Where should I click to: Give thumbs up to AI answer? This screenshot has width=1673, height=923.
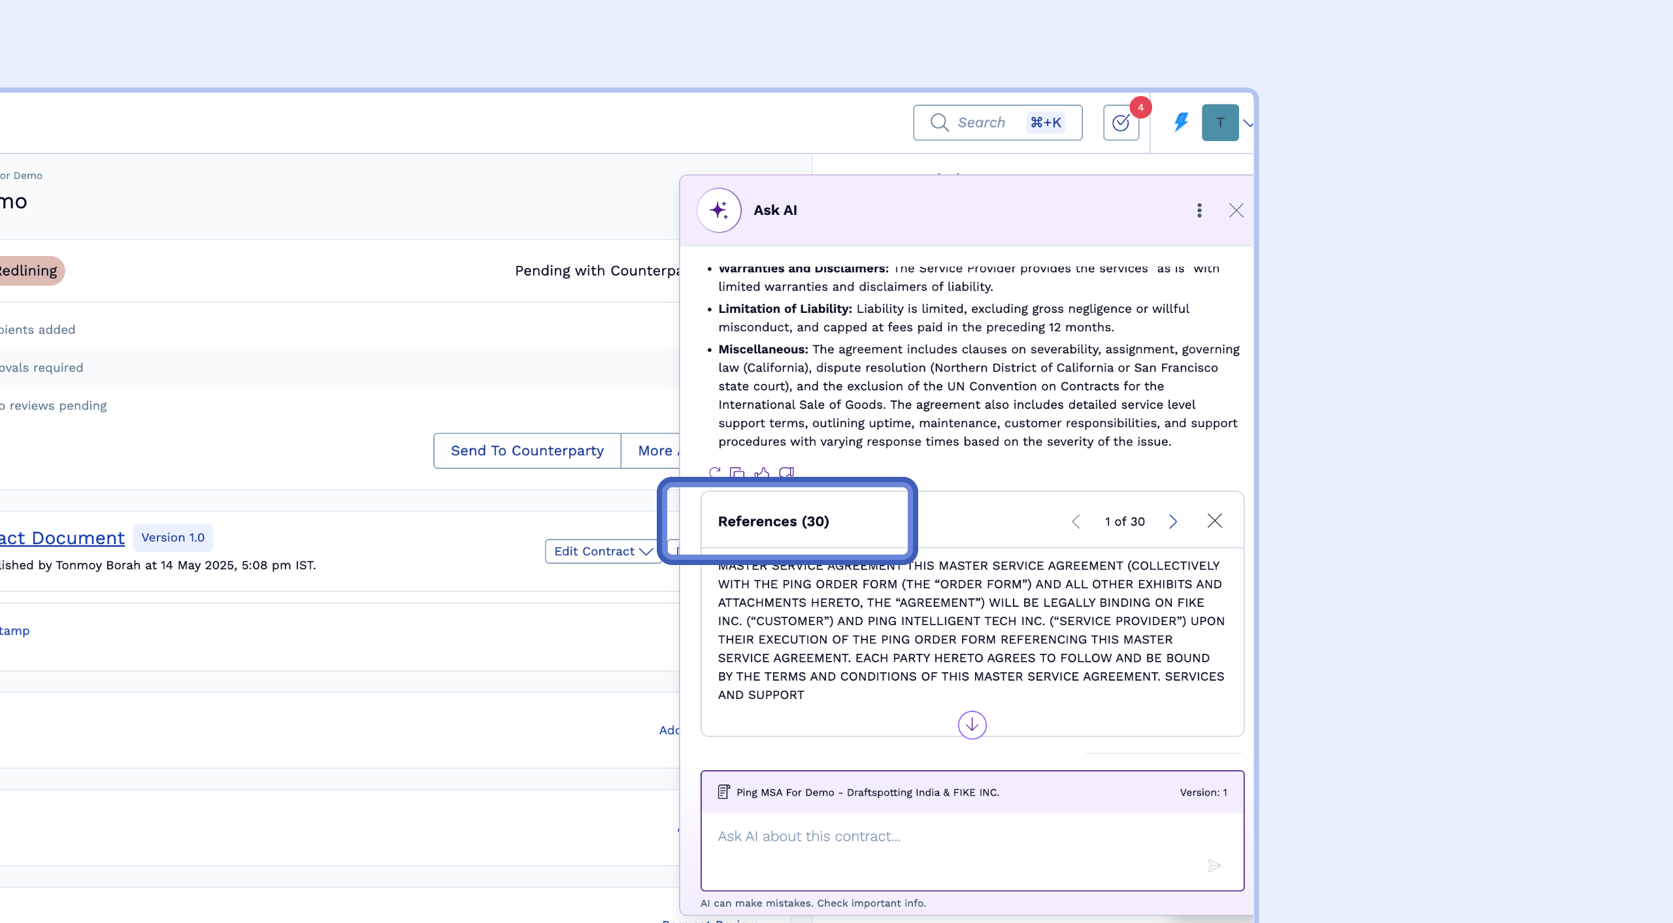(761, 472)
